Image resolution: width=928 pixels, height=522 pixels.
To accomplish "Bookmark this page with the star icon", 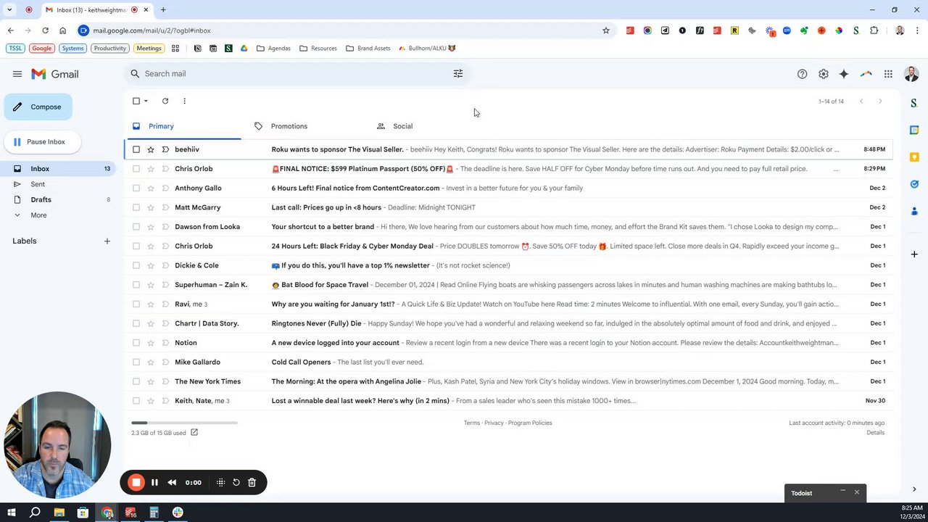I will tap(606, 30).
